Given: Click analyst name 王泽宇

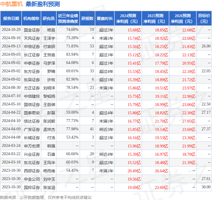Looking at the screenshot, I should (x=49, y=38).
